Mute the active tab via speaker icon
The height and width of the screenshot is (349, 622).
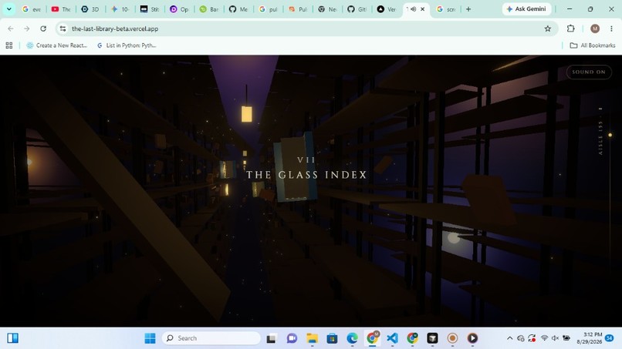click(414, 9)
